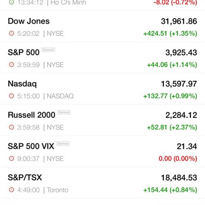Select the S&P/TSX index name
Screen dimensions: 205x205
(25, 178)
